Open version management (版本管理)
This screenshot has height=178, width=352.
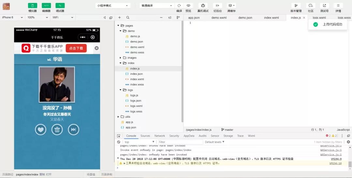pos(296,6)
